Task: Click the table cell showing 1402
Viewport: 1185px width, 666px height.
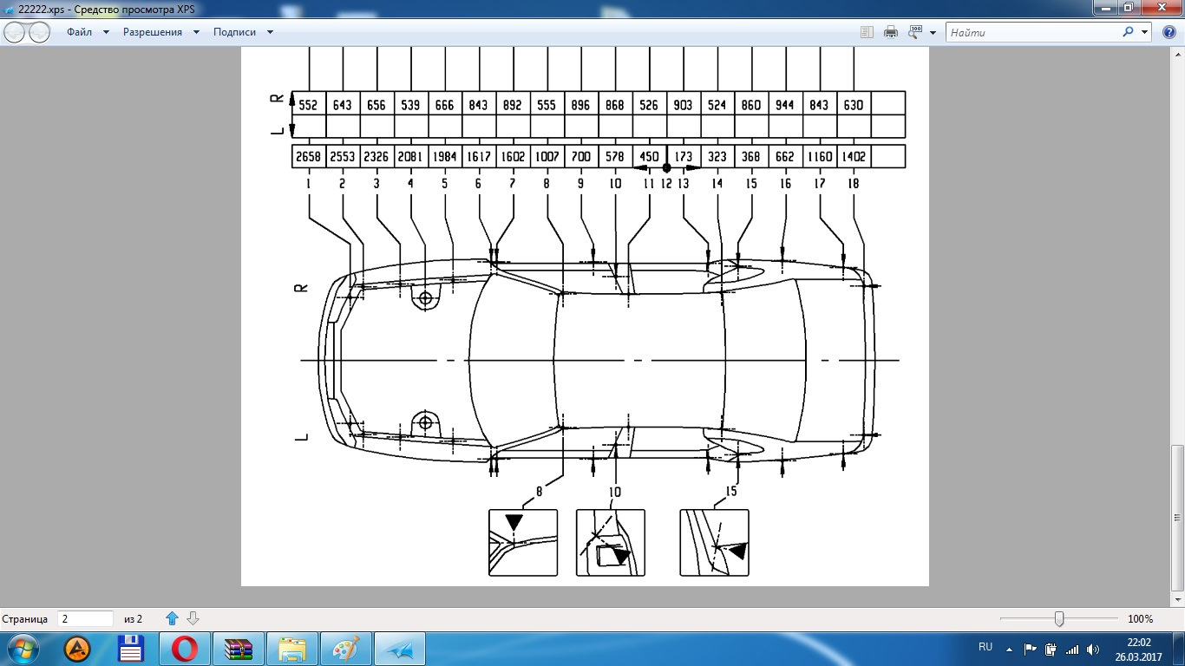Action: click(854, 157)
